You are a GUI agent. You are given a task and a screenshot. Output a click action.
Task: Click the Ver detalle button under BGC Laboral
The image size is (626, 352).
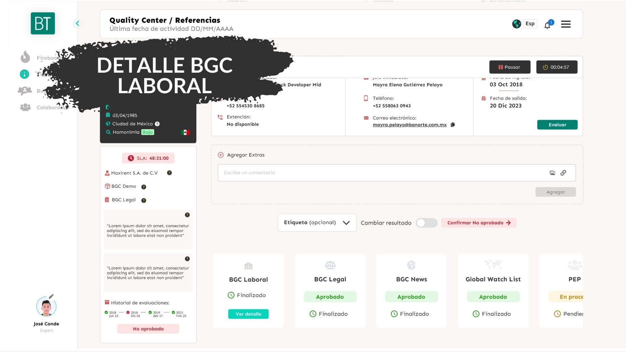[x=248, y=314]
